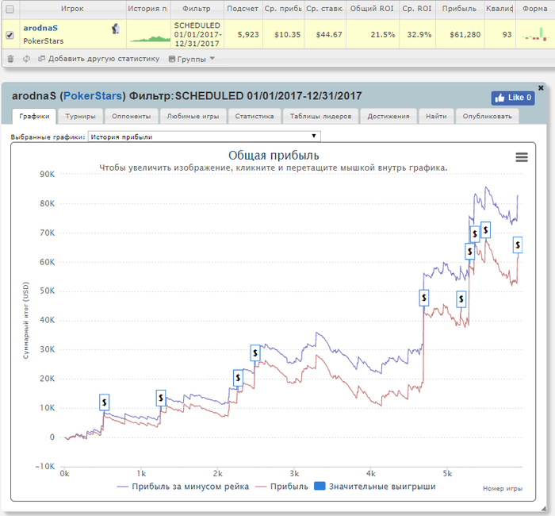
Task: Click the $61,280 profit value
Action: tap(465, 35)
